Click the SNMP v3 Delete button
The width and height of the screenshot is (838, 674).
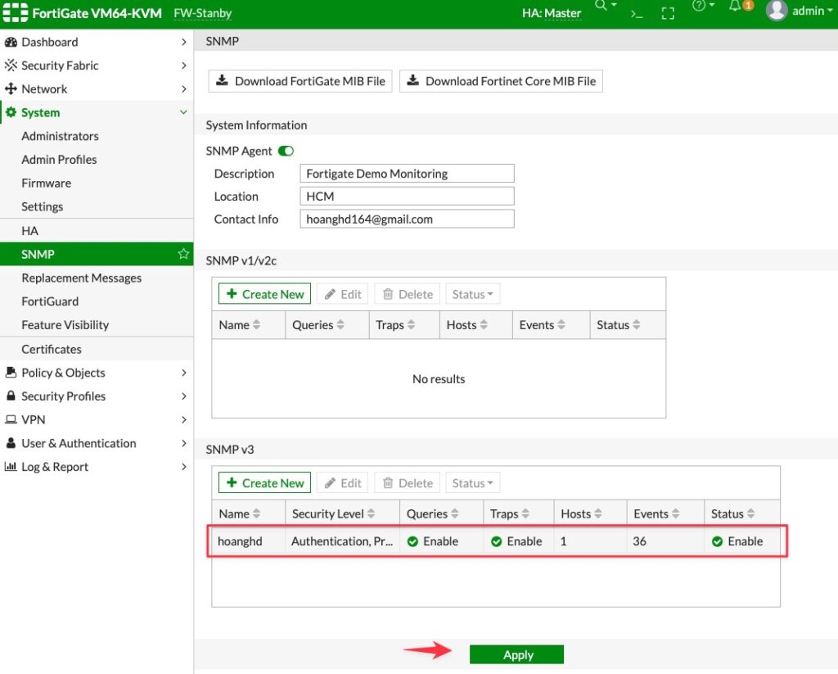[408, 483]
